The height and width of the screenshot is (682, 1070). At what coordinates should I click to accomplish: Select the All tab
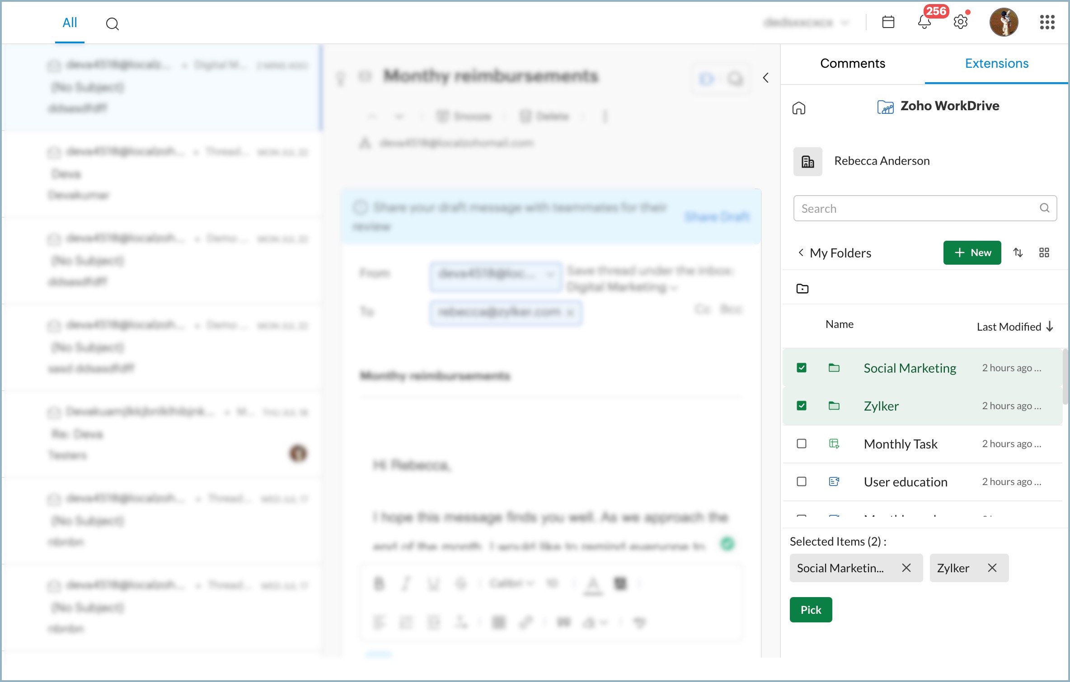pos(70,23)
